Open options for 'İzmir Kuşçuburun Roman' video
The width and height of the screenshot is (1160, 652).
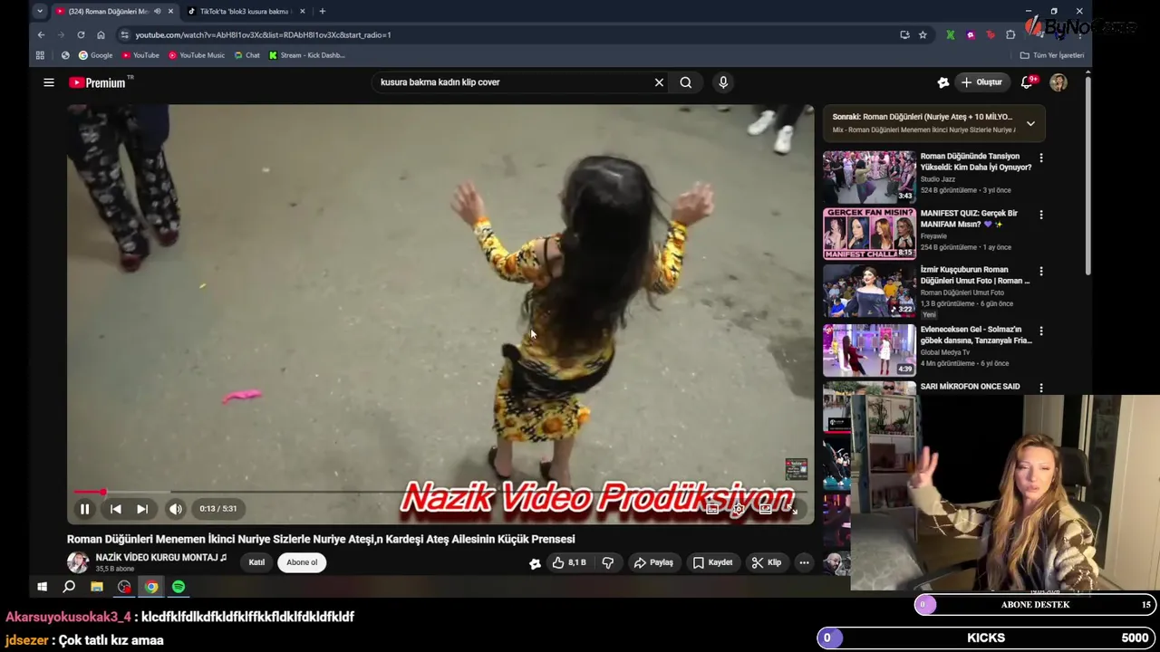click(x=1040, y=271)
